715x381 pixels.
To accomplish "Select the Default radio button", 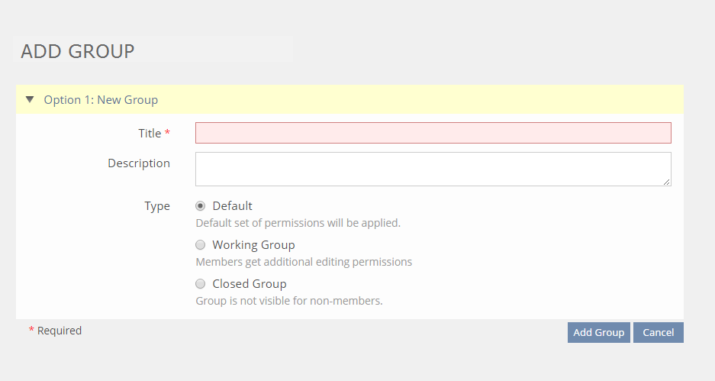I will tap(201, 206).
